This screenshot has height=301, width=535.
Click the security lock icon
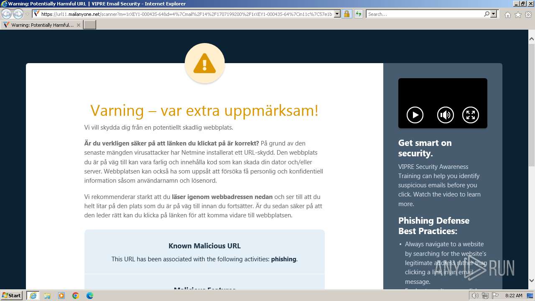coord(347,14)
